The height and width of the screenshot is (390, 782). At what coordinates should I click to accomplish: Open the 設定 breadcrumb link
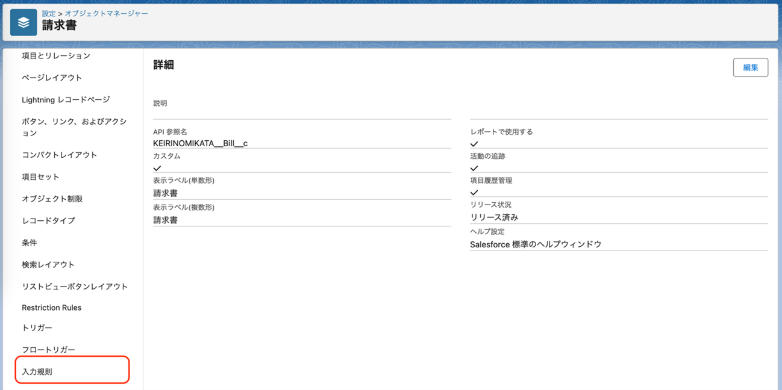pos(49,13)
